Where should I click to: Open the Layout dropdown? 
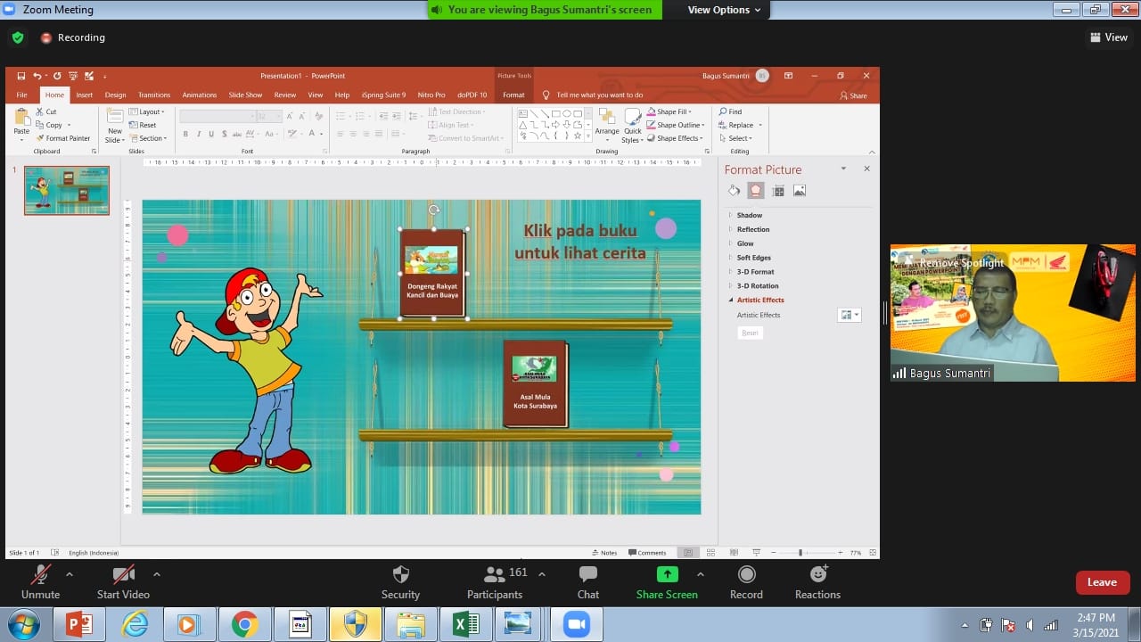tap(147, 111)
